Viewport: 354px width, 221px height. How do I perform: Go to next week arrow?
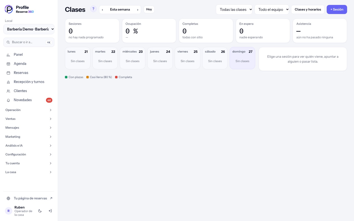coord(137,10)
